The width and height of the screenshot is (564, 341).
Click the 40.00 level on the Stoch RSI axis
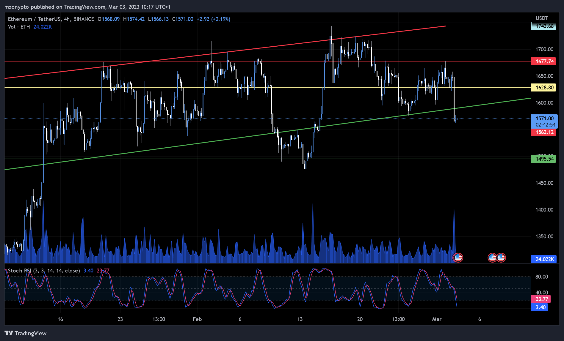(x=542, y=293)
